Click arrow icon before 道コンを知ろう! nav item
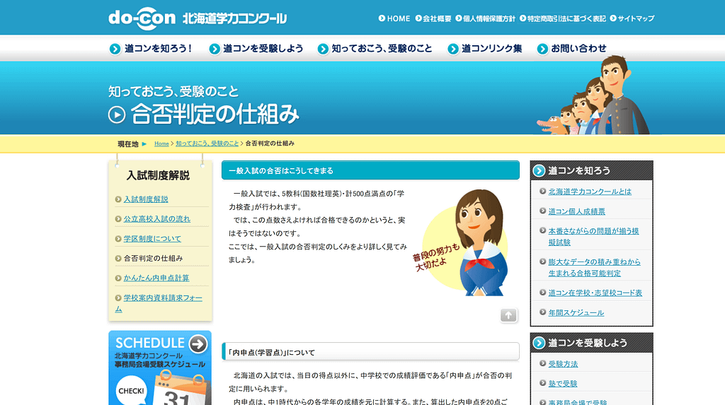725x405 pixels. [115, 49]
